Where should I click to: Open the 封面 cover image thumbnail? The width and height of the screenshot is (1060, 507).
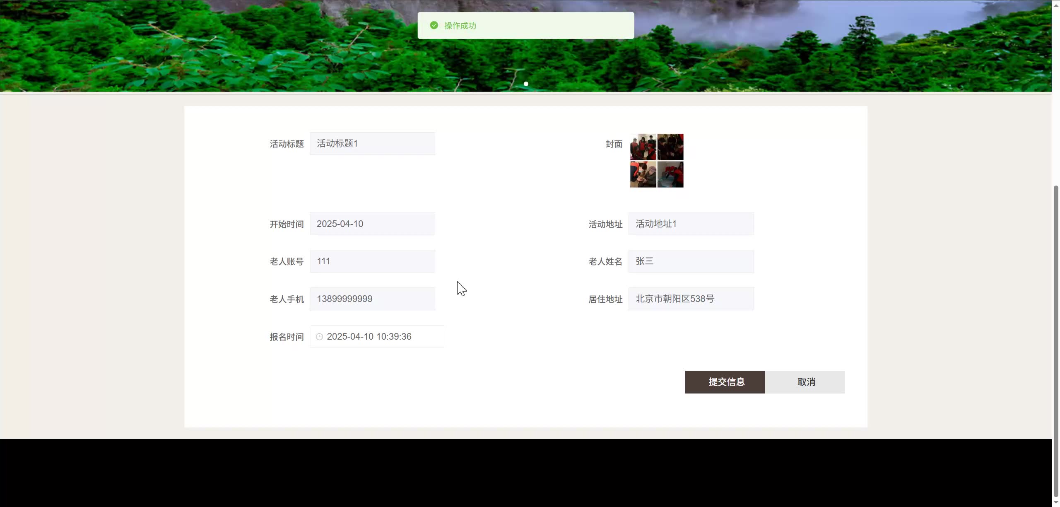(x=656, y=161)
